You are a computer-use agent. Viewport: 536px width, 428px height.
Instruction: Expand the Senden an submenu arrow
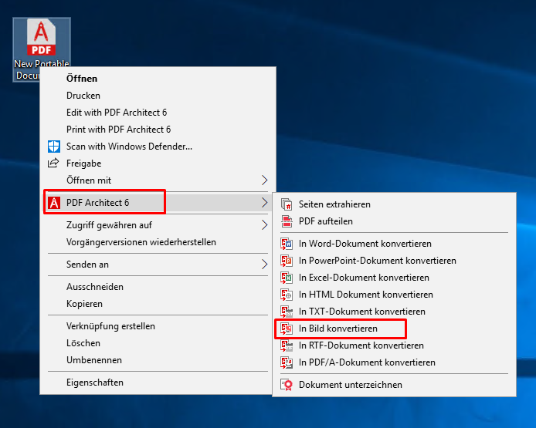tap(265, 265)
